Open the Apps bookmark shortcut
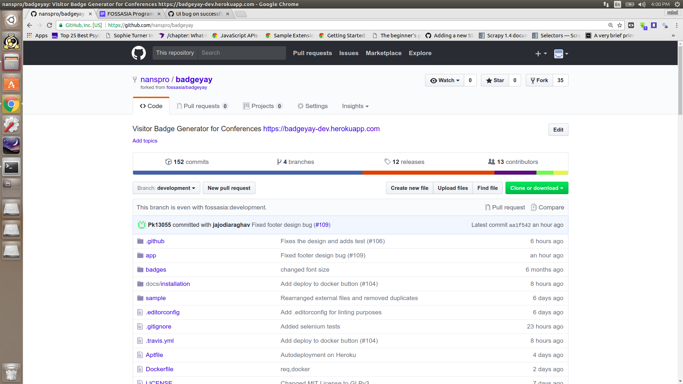Image resolution: width=683 pixels, height=384 pixels. point(37,36)
